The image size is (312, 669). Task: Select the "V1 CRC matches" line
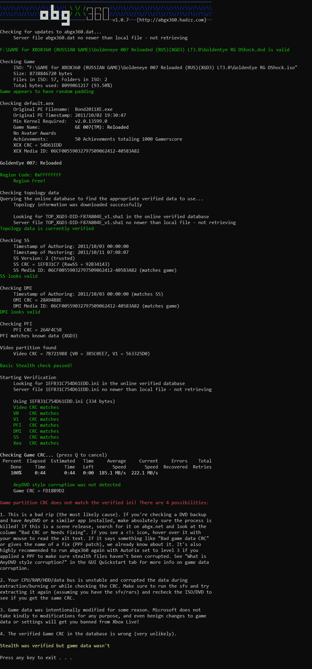click(x=36, y=419)
